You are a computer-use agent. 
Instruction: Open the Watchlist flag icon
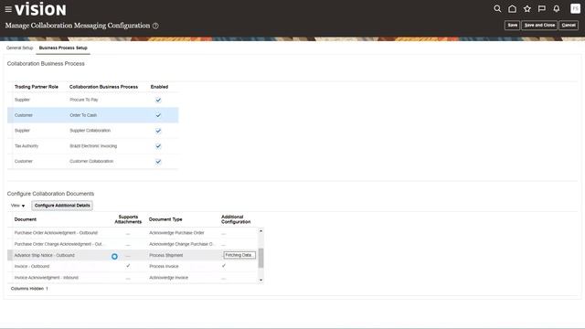[x=542, y=8]
